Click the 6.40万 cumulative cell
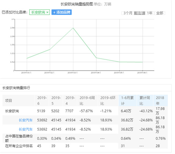This screenshot has width=175, height=154. pos(126,111)
